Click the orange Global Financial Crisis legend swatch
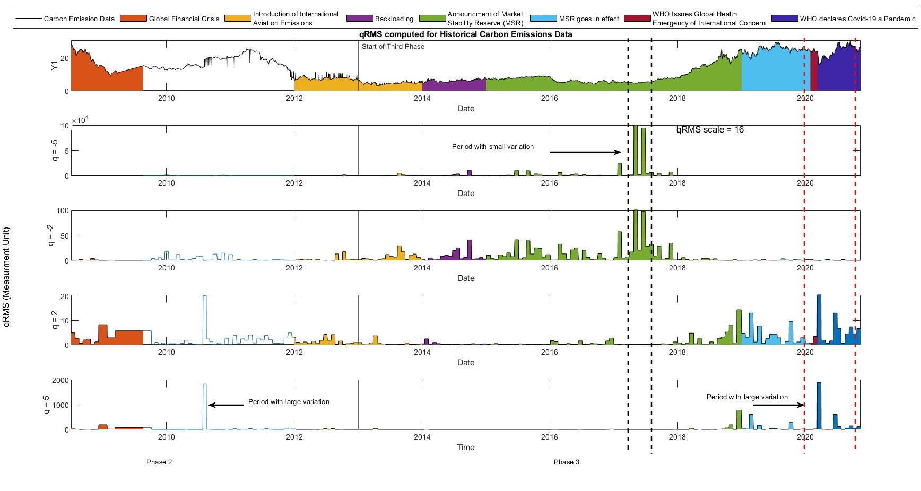The image size is (921, 491). (133, 19)
